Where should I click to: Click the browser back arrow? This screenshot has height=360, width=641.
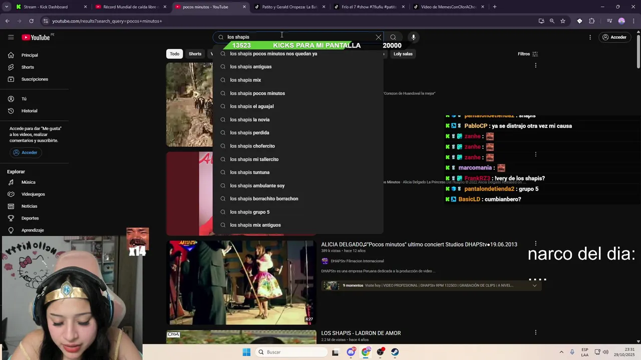click(7, 21)
